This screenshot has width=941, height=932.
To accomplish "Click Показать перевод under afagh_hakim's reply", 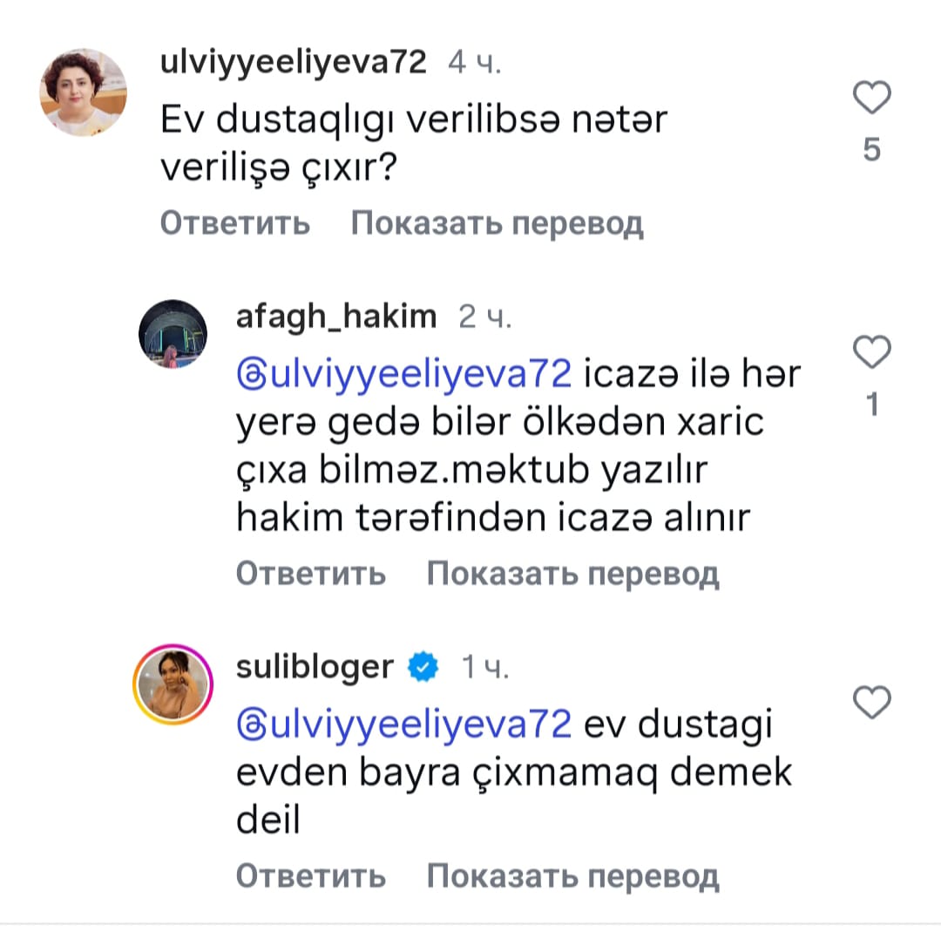I will [x=572, y=574].
